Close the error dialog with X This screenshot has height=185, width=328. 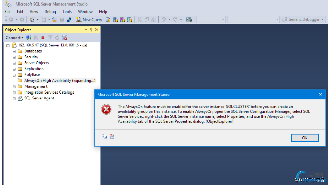coord(320,95)
